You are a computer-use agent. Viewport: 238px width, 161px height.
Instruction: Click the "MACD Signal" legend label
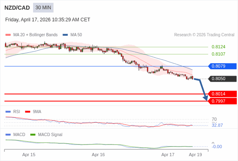click(x=50, y=135)
